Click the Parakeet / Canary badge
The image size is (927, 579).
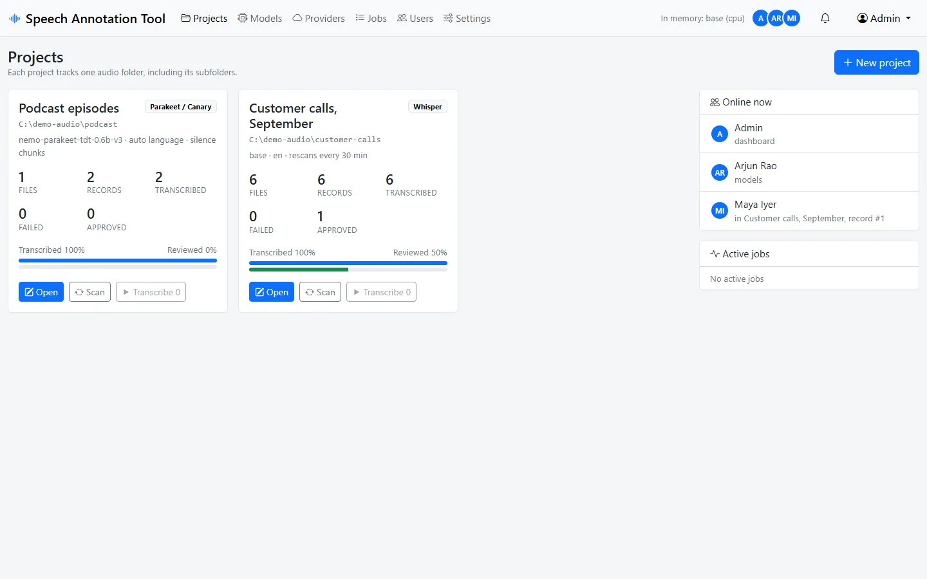[181, 107]
